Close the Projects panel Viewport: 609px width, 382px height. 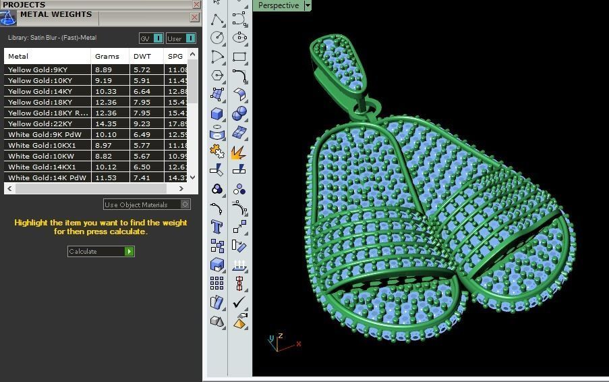tap(196, 4)
